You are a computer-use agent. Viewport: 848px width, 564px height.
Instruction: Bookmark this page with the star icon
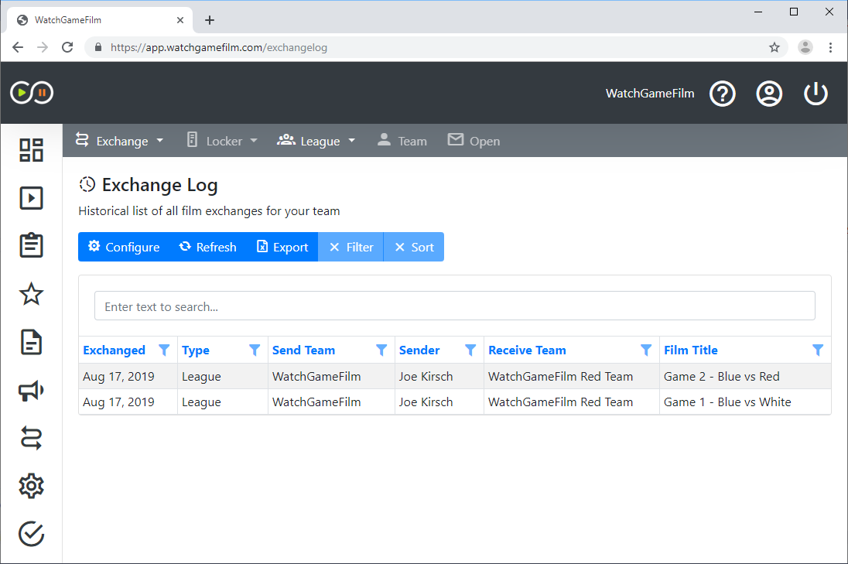click(774, 48)
